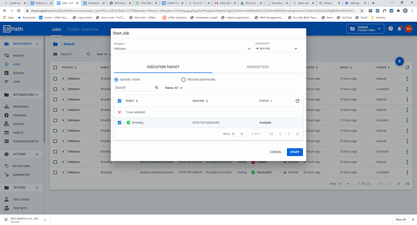This screenshot has width=417, height=225.
Task: Clear selection with red X icon
Action: pyautogui.click(x=120, y=112)
